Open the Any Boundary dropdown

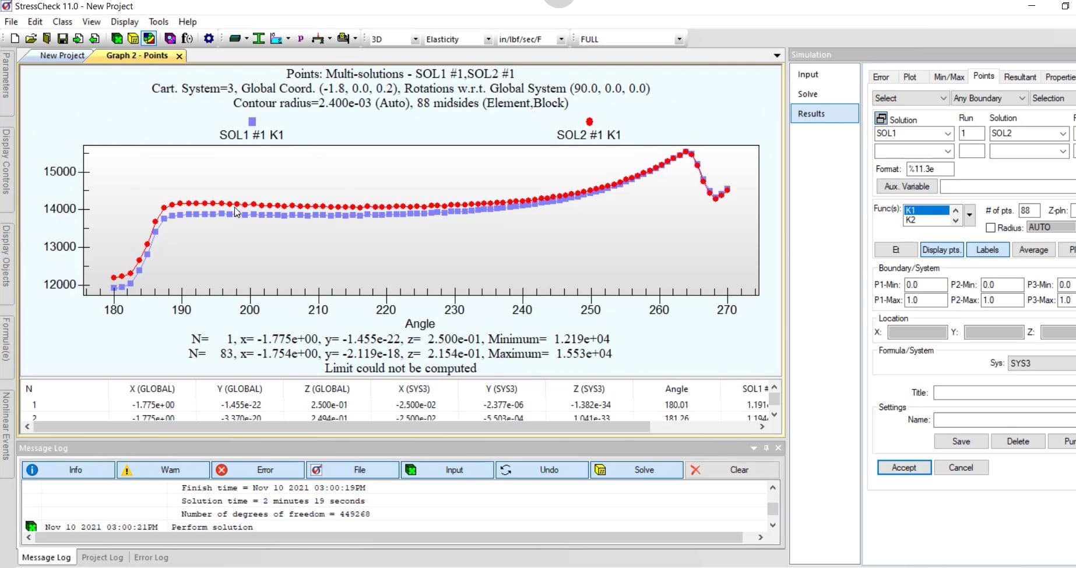[1023, 98]
